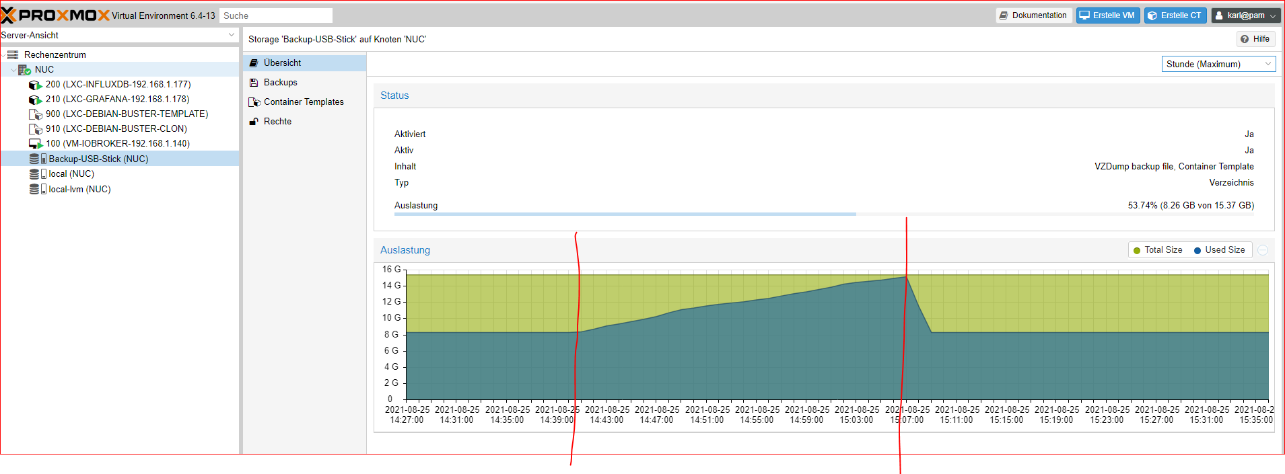Viewport: 1285px width, 474px height.
Task: Click the '14:27:00' x-axis label
Action: click(407, 420)
